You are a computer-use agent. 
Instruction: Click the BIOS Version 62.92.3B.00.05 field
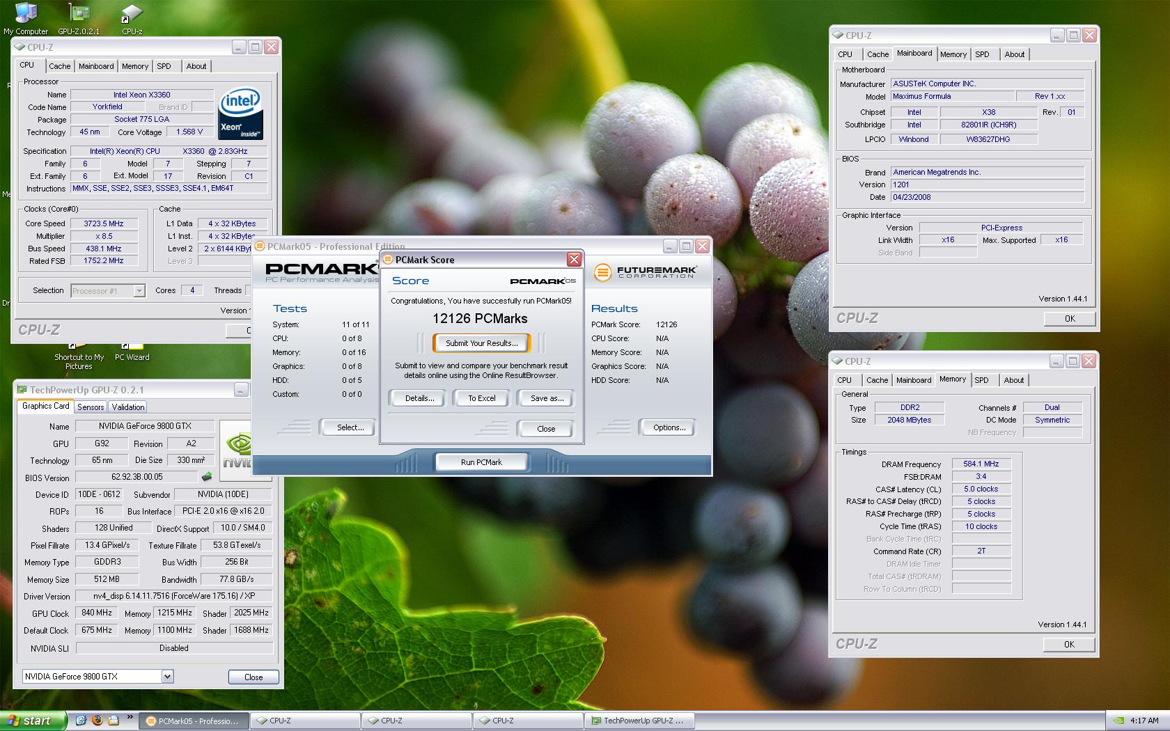pos(136,477)
